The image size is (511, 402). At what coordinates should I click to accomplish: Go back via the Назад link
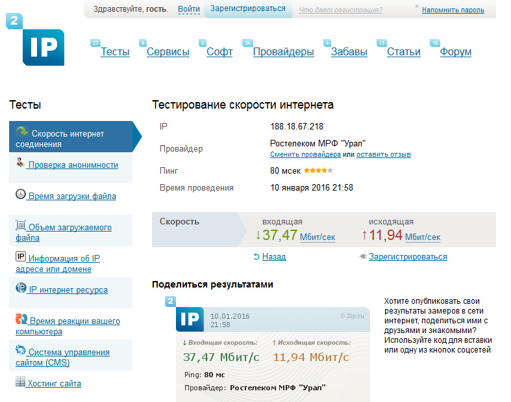273,257
